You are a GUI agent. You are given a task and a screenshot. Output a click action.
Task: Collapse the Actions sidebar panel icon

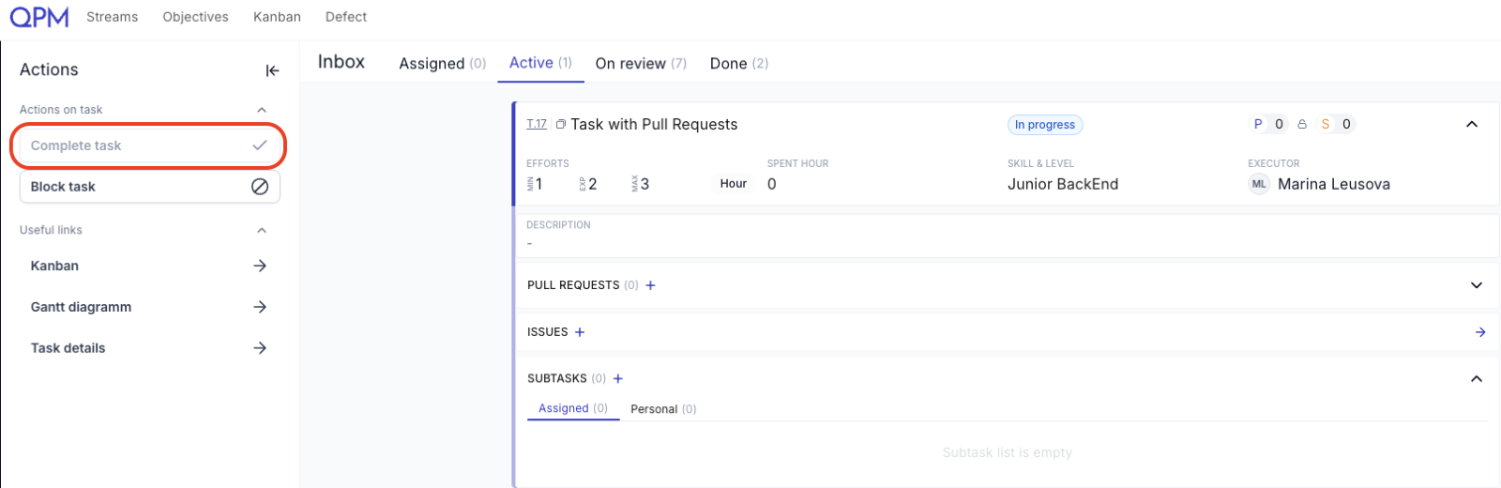click(272, 70)
